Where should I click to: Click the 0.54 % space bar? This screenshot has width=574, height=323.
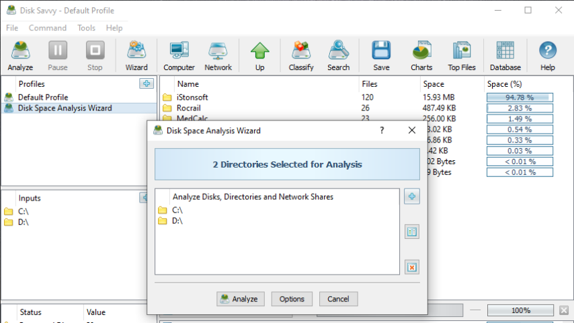click(520, 129)
